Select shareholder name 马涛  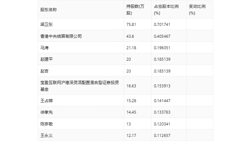pos(44,48)
